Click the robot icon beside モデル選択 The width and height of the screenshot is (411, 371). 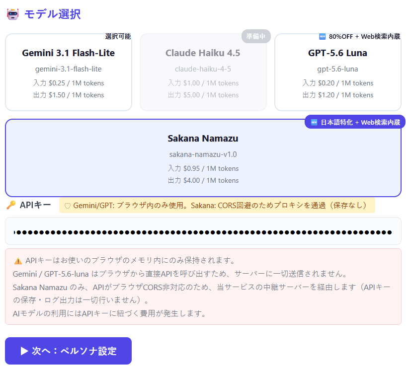pyautogui.click(x=12, y=14)
